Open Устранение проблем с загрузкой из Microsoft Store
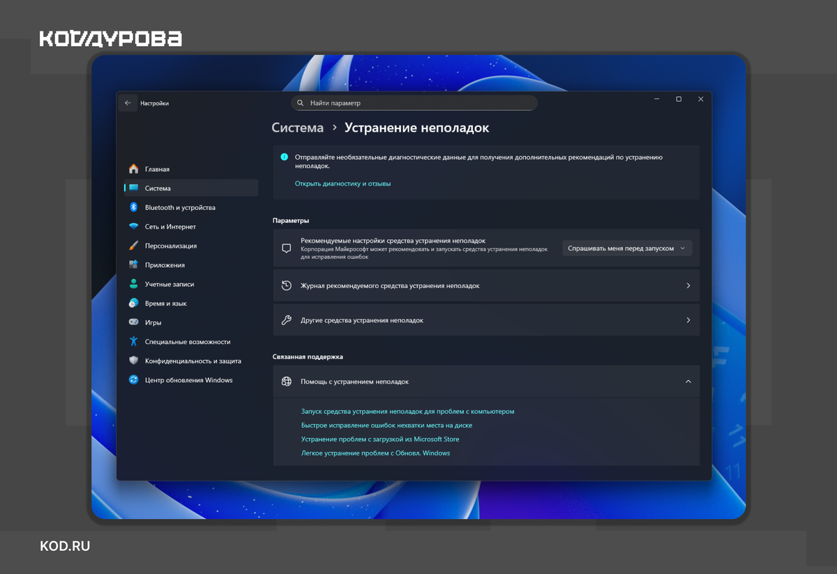This screenshot has height=574, width=837. pyautogui.click(x=380, y=439)
